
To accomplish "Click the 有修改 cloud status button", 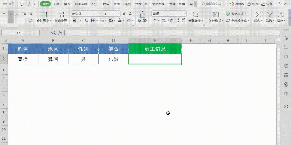I will [237, 4].
